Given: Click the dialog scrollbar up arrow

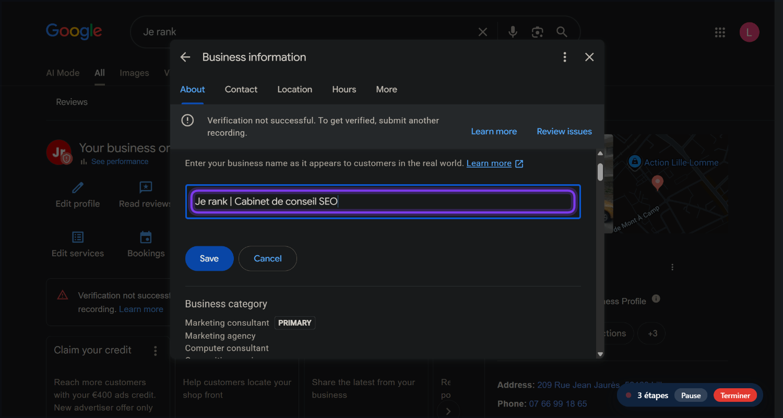Looking at the screenshot, I should click(x=600, y=153).
